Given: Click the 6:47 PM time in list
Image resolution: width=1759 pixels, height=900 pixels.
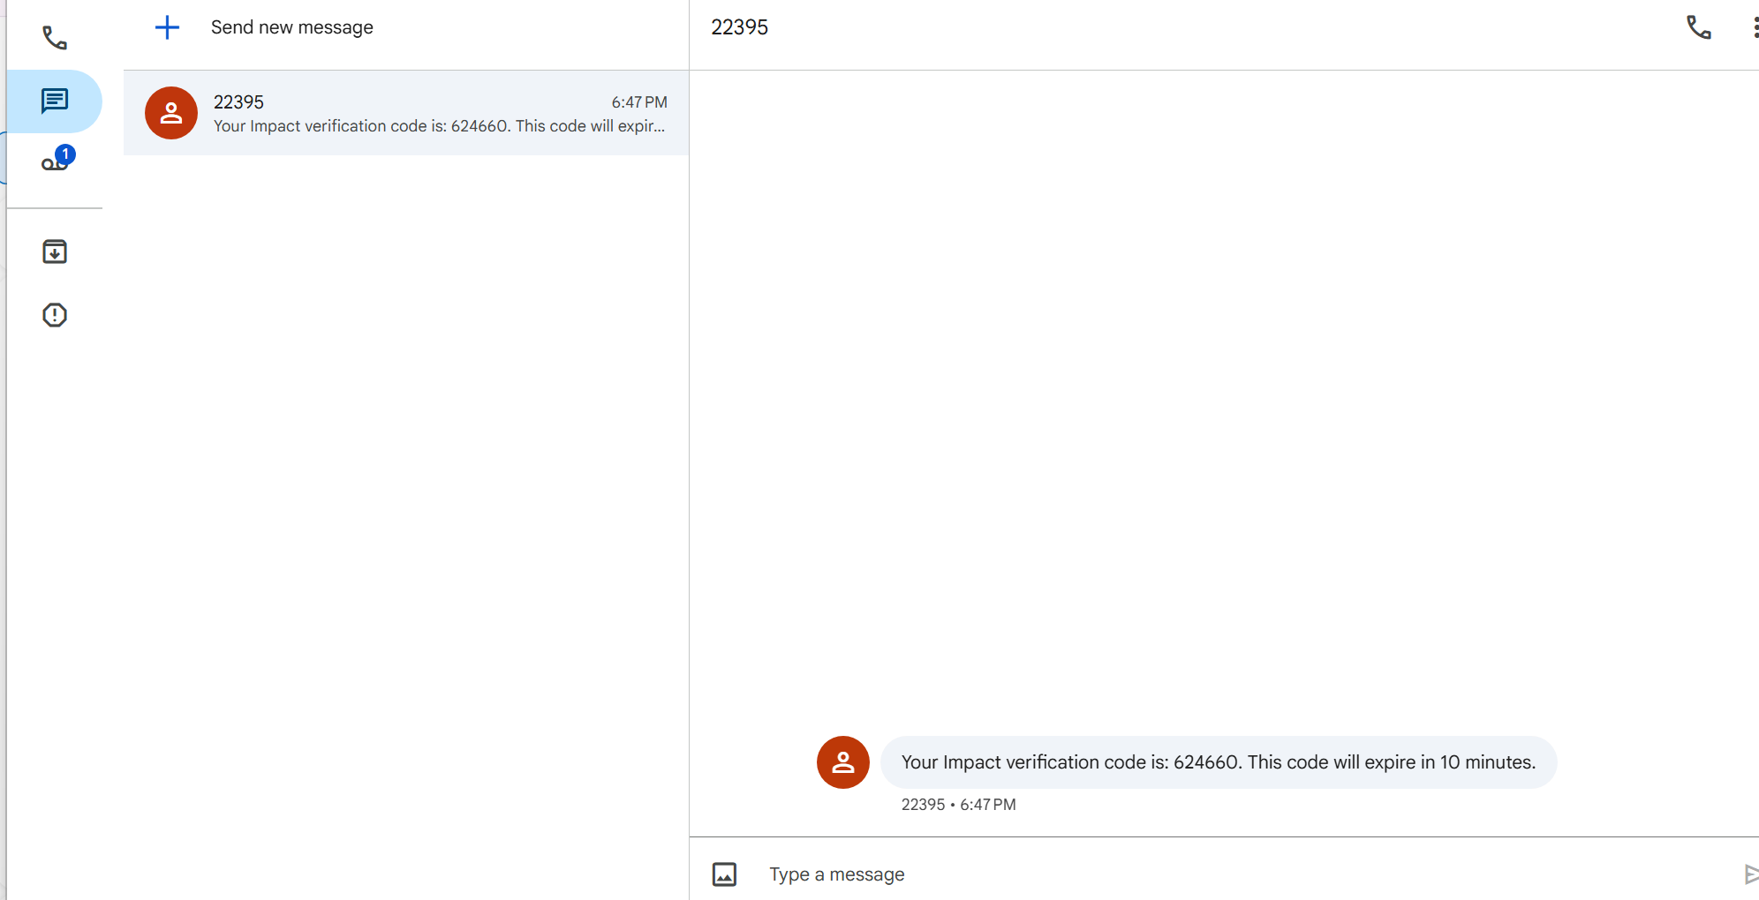Looking at the screenshot, I should click(x=639, y=102).
